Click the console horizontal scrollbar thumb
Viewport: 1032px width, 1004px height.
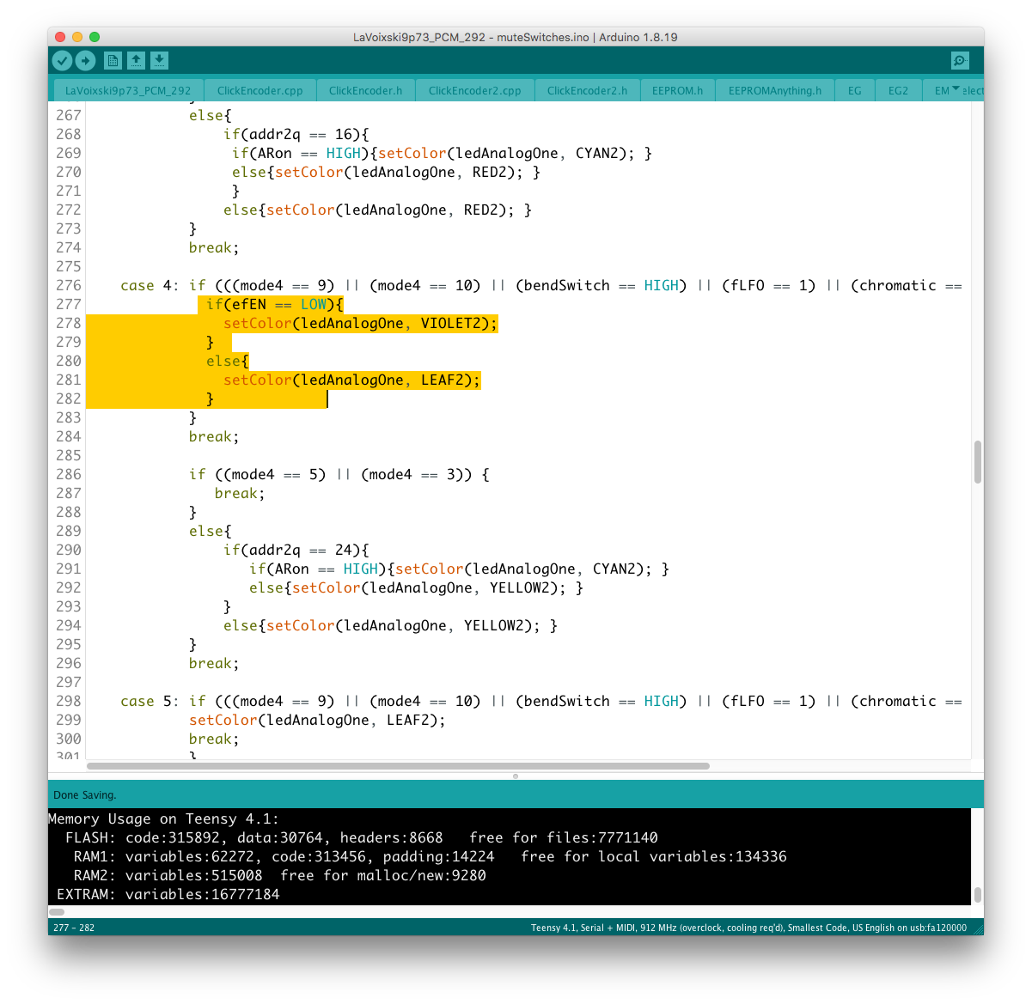tap(57, 911)
